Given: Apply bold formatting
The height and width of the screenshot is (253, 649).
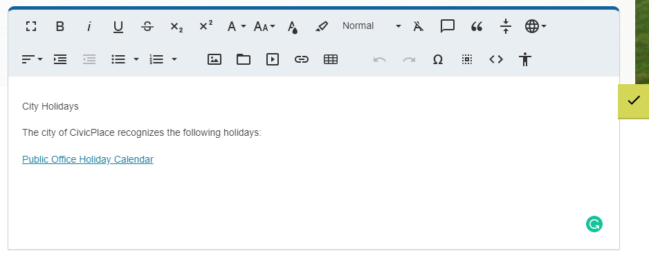Looking at the screenshot, I should [60, 26].
